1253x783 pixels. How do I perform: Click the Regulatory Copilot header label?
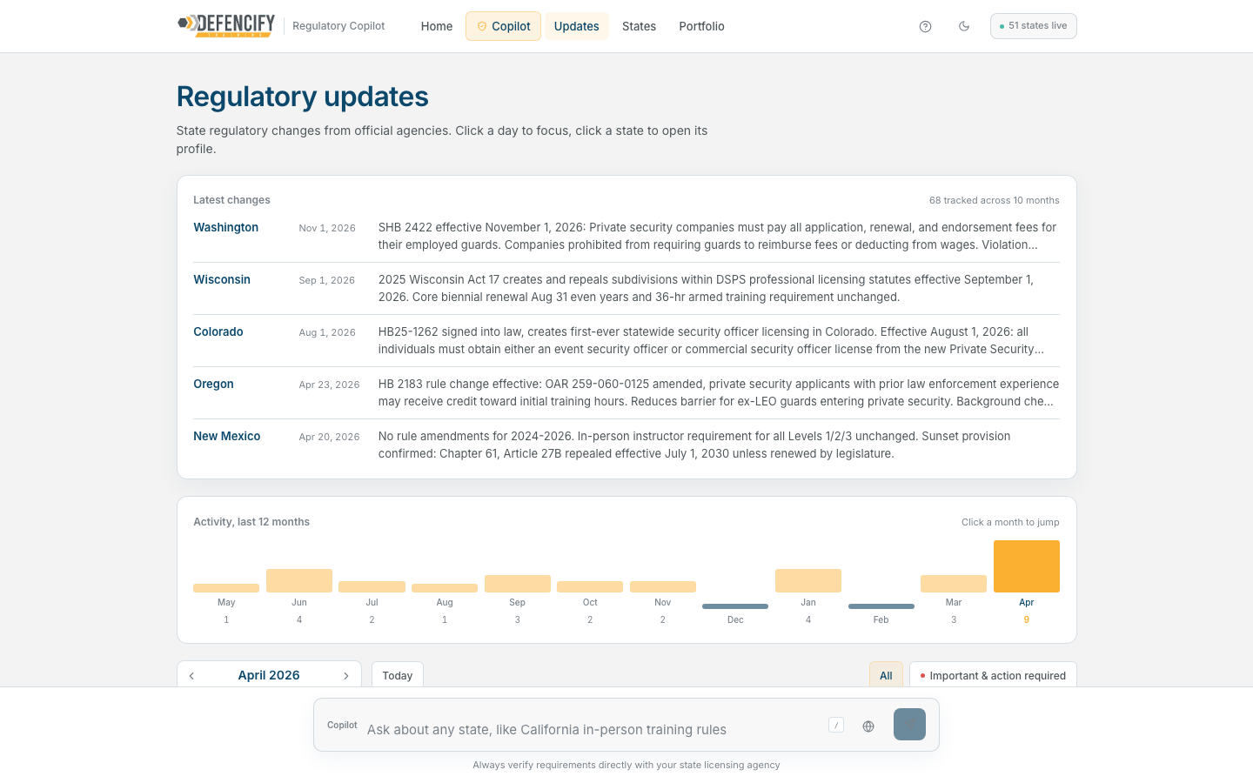(x=338, y=26)
